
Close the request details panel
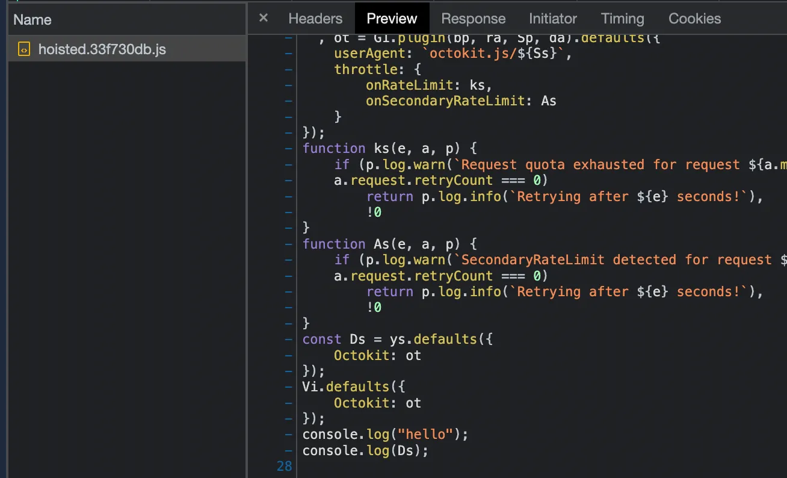[264, 18]
